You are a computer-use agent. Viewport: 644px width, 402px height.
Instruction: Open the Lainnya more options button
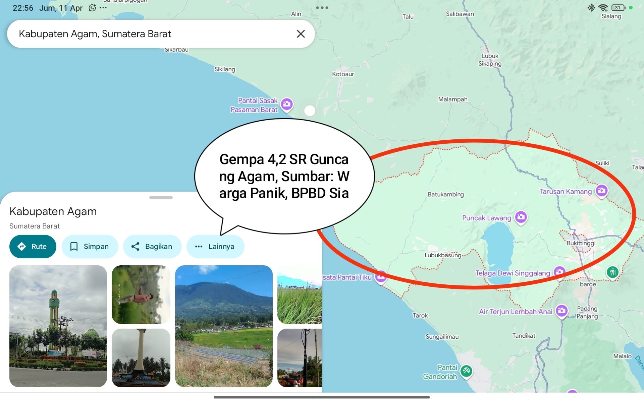pos(215,247)
